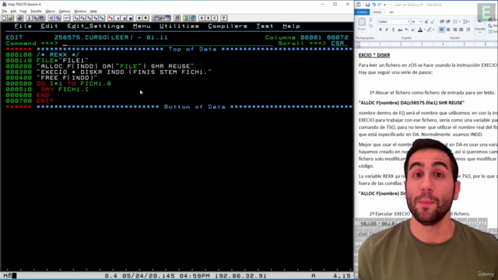Apply the font color A swatch in WordPad
Image resolution: width=498 pixels, height=280 pixels.
coord(420,30)
